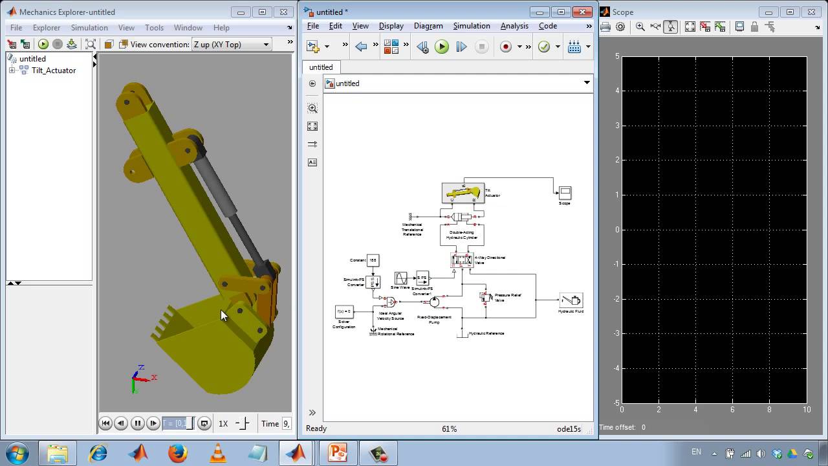This screenshot has width=828, height=466.
Task: Click the second load-configuration icon in Mechanics Explorer
Action: pos(25,44)
